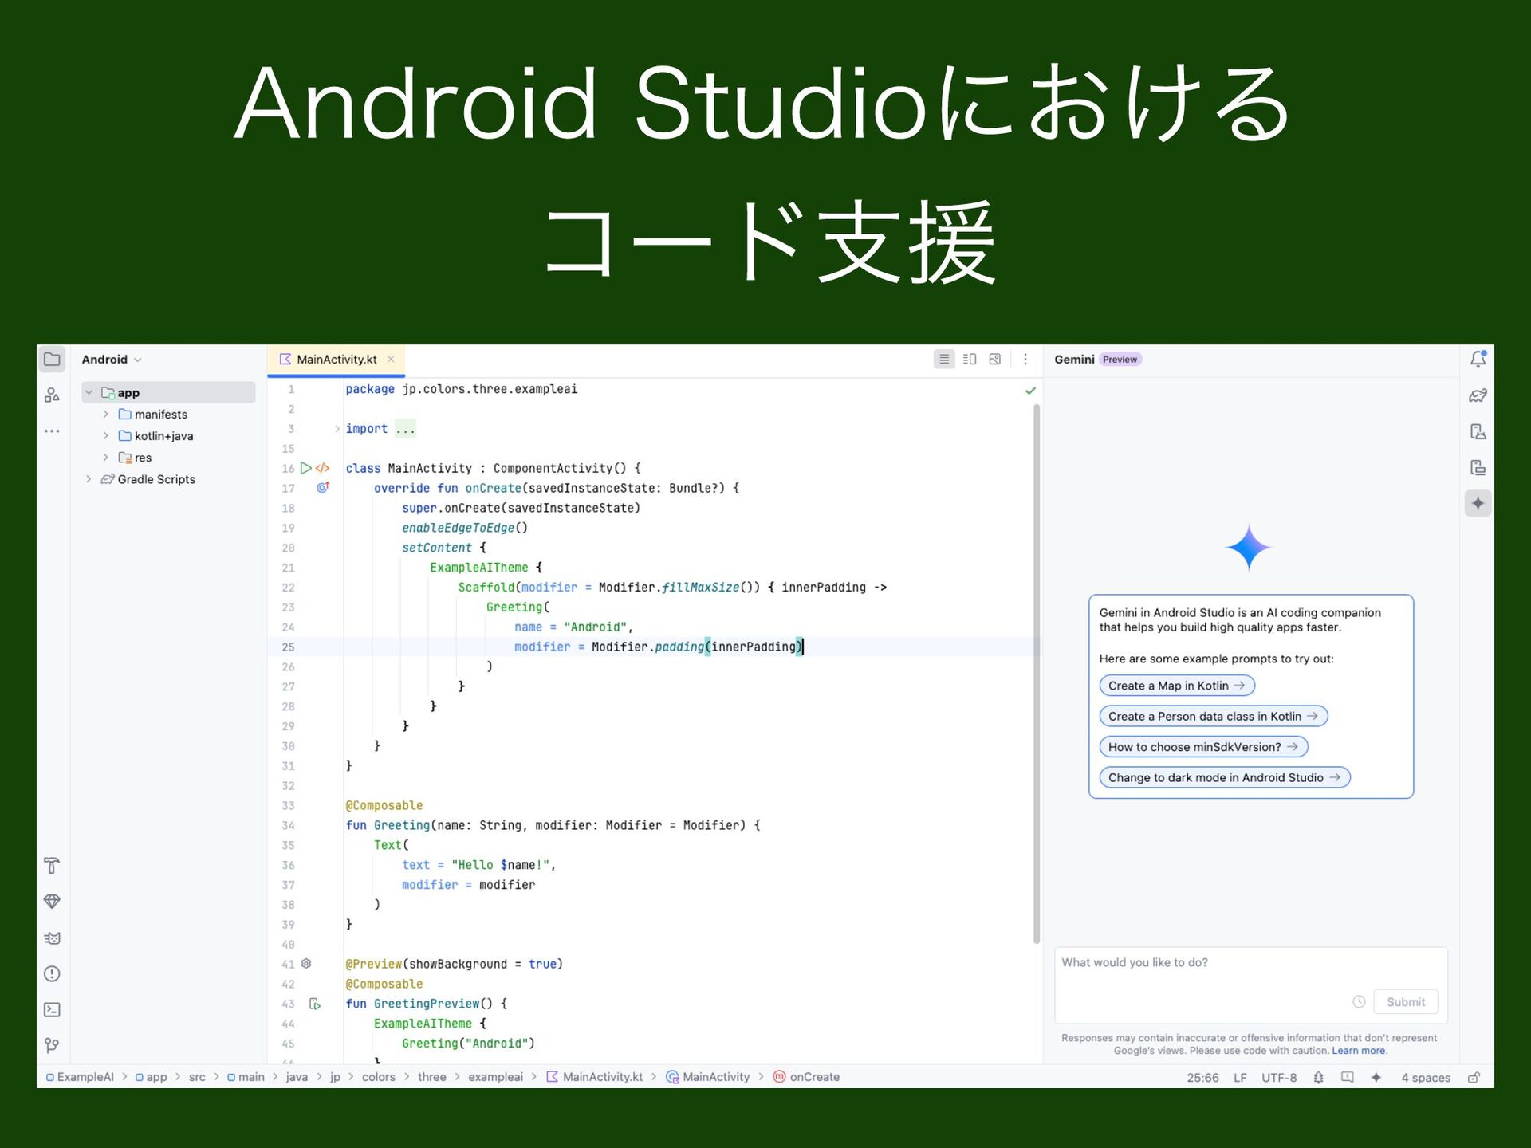Open Running Devices tool window icon

click(1478, 467)
